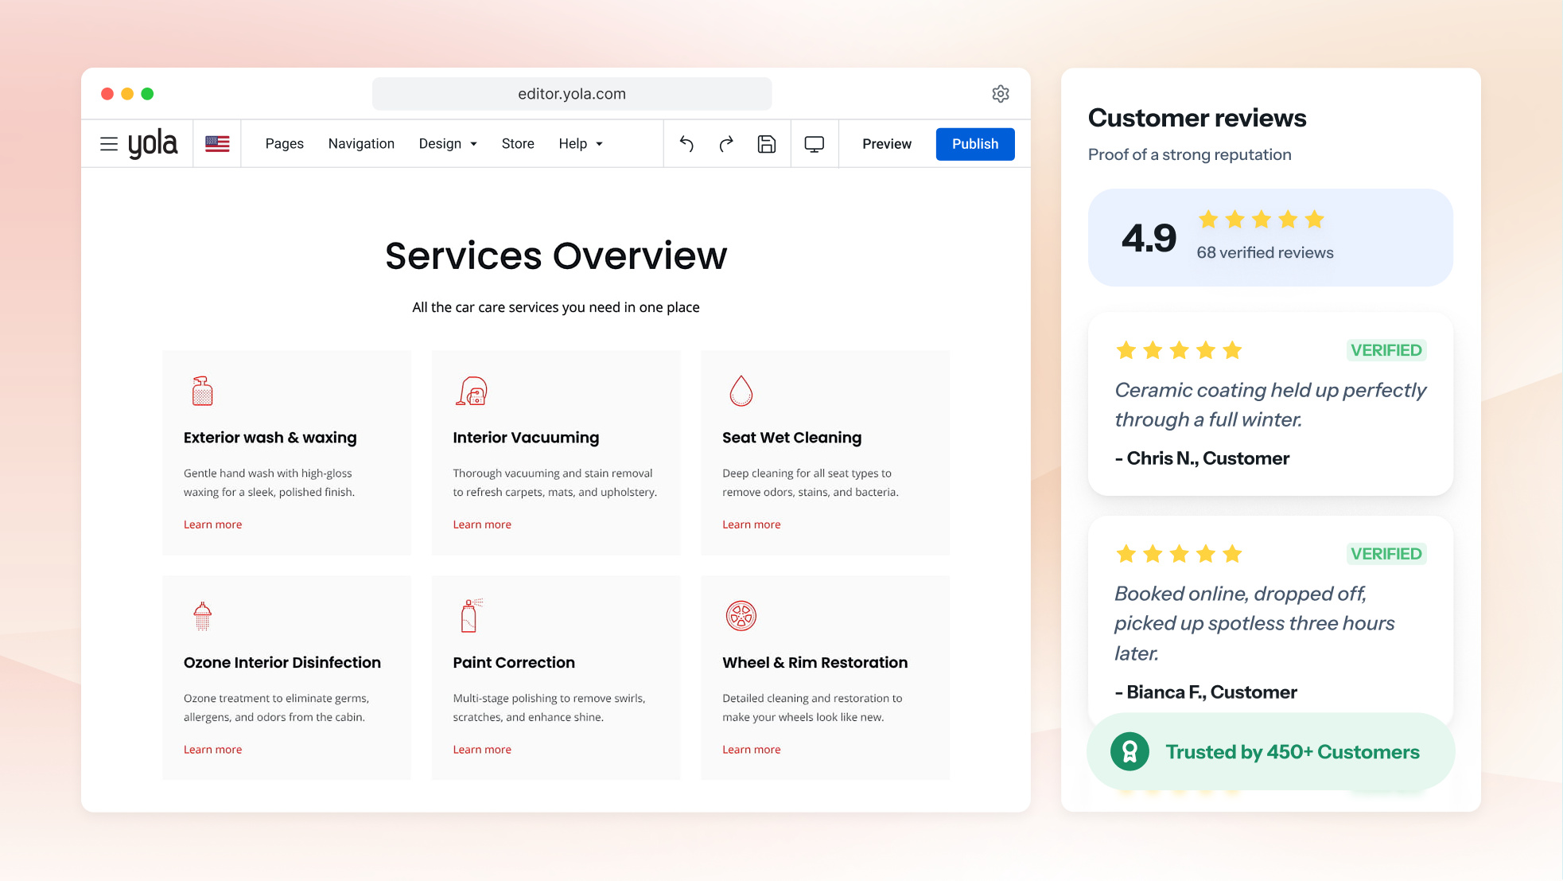Select the 'All the car care services' subtitle
Screen dimensions: 1563x881
coord(556,307)
